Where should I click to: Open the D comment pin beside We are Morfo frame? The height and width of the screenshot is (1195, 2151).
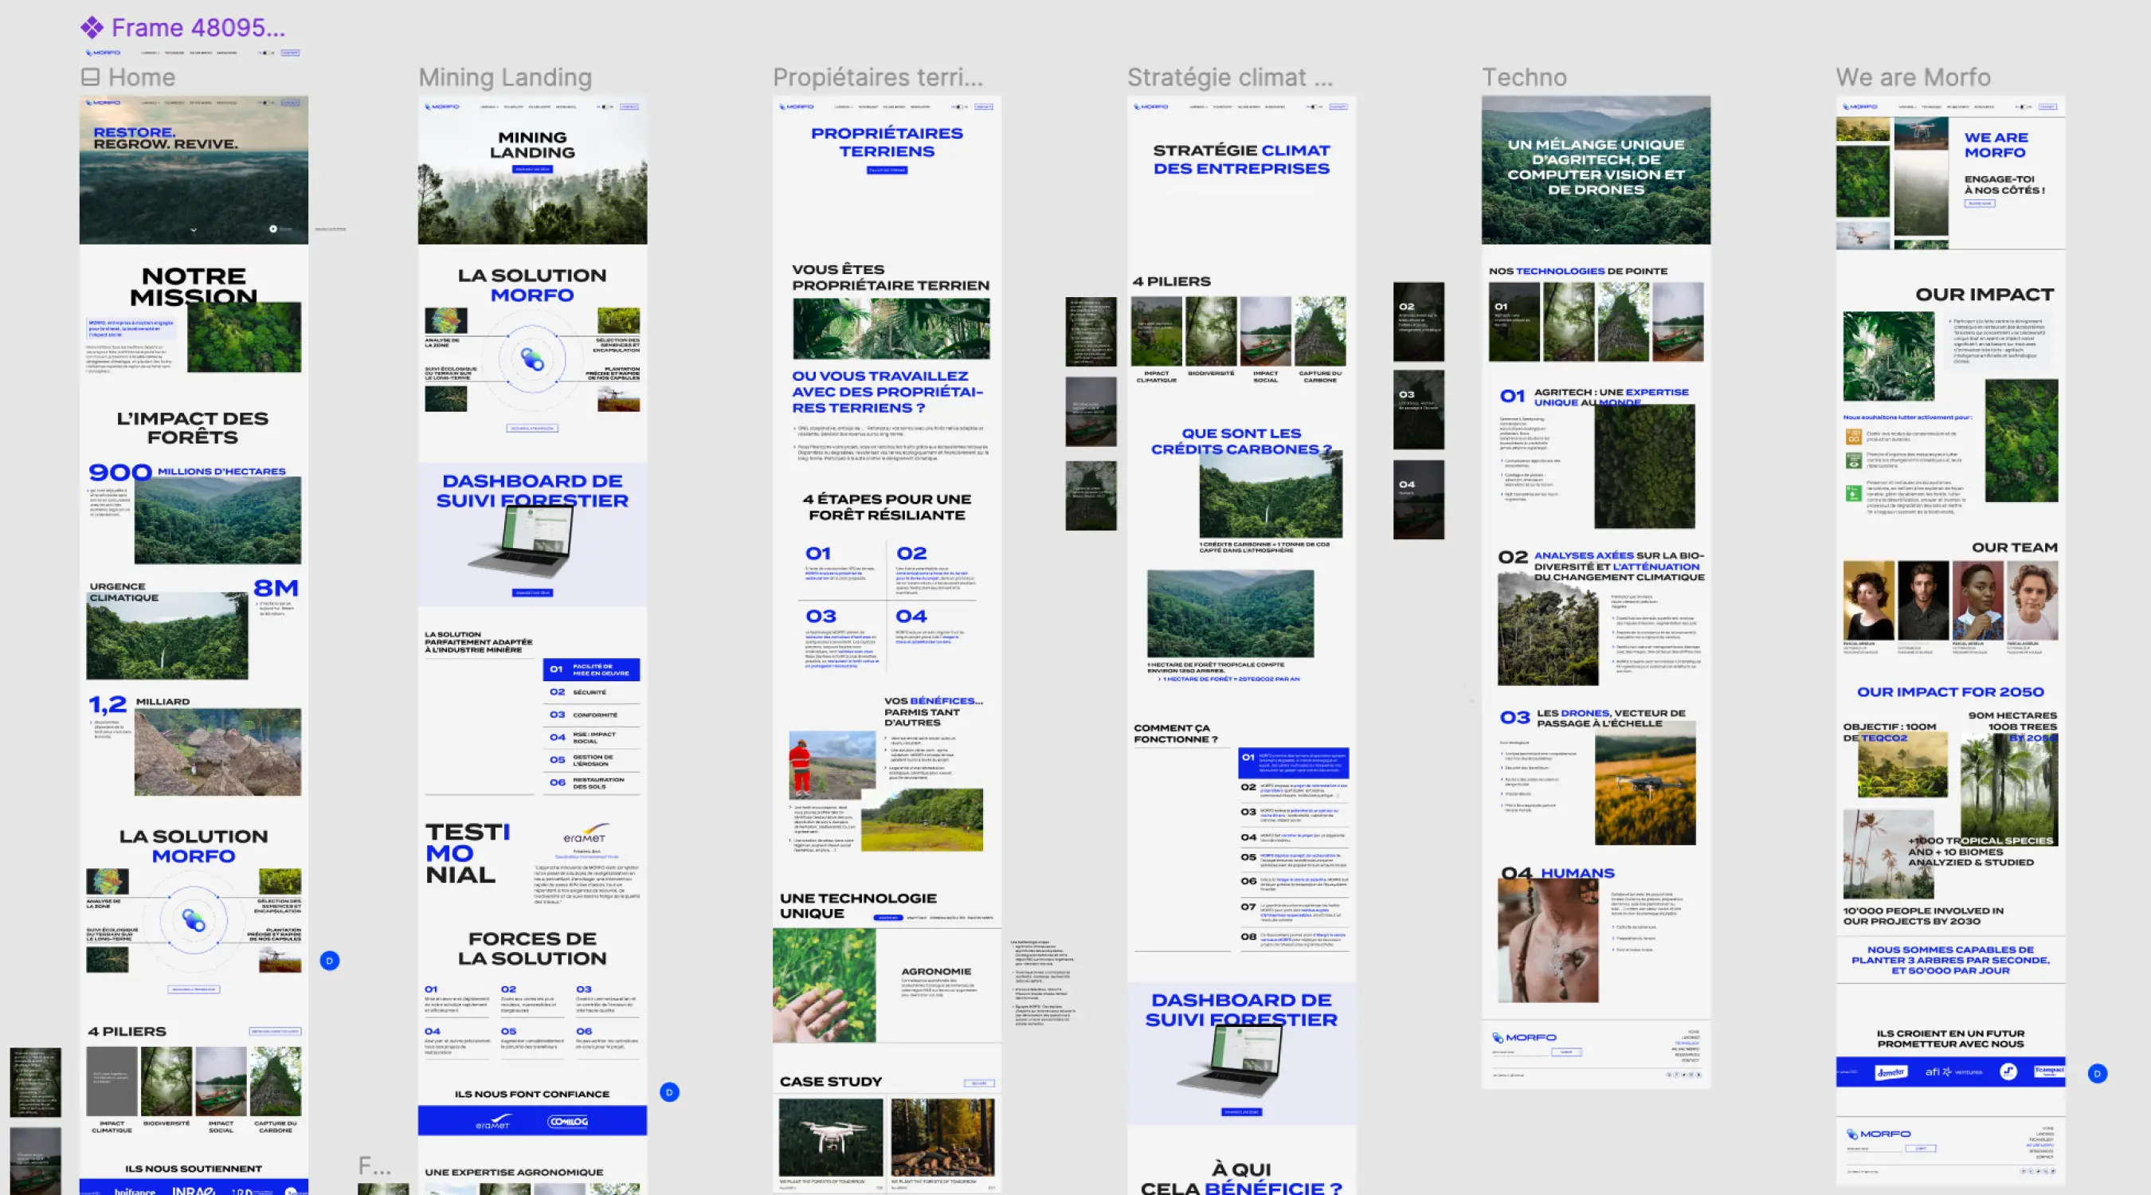[2098, 1073]
